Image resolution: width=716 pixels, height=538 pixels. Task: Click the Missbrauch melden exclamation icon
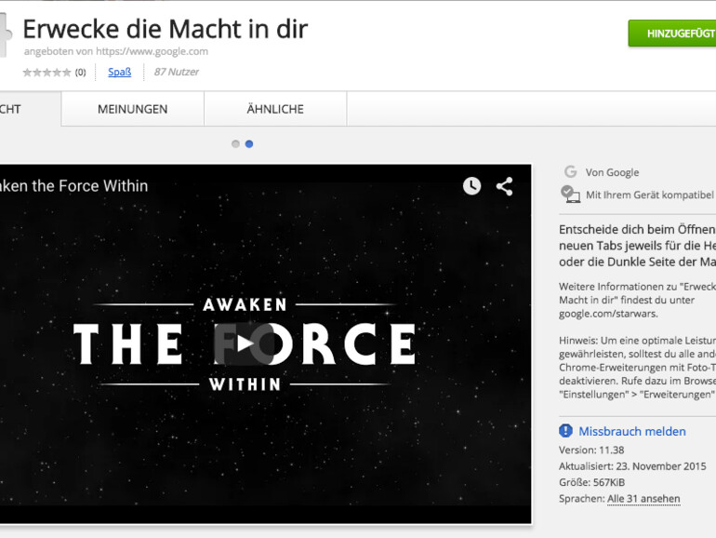click(565, 431)
